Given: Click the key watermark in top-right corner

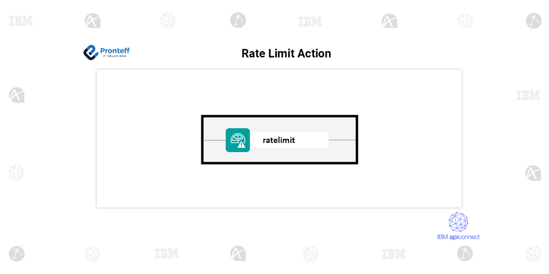Looking at the screenshot, I should click(x=533, y=21).
